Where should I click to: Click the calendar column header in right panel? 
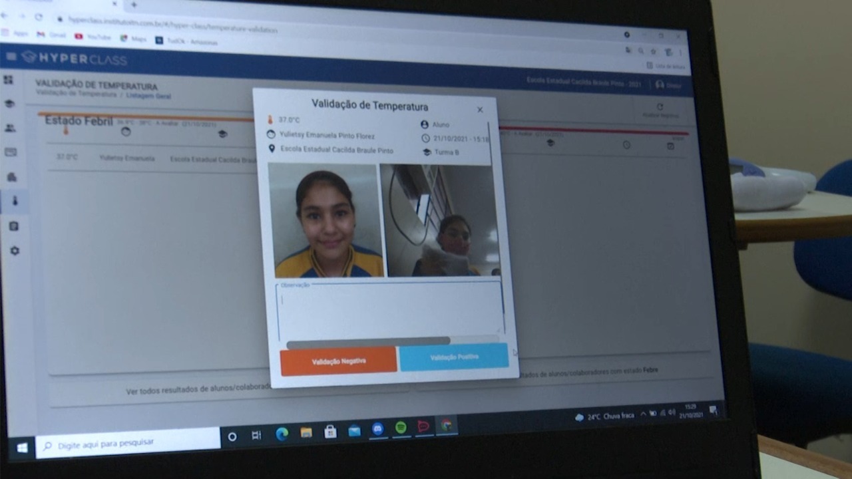(x=670, y=146)
